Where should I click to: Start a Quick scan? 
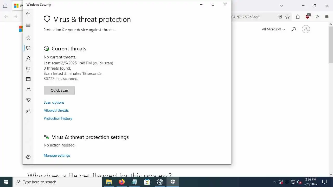(x=59, y=90)
